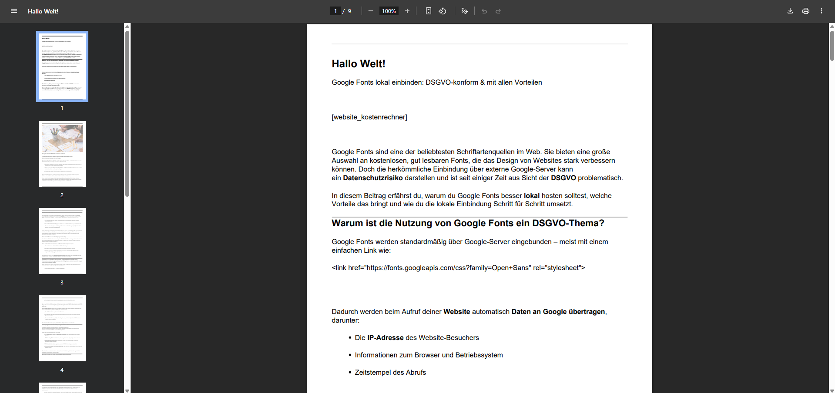Click the 100% zoom level field

(x=389, y=11)
